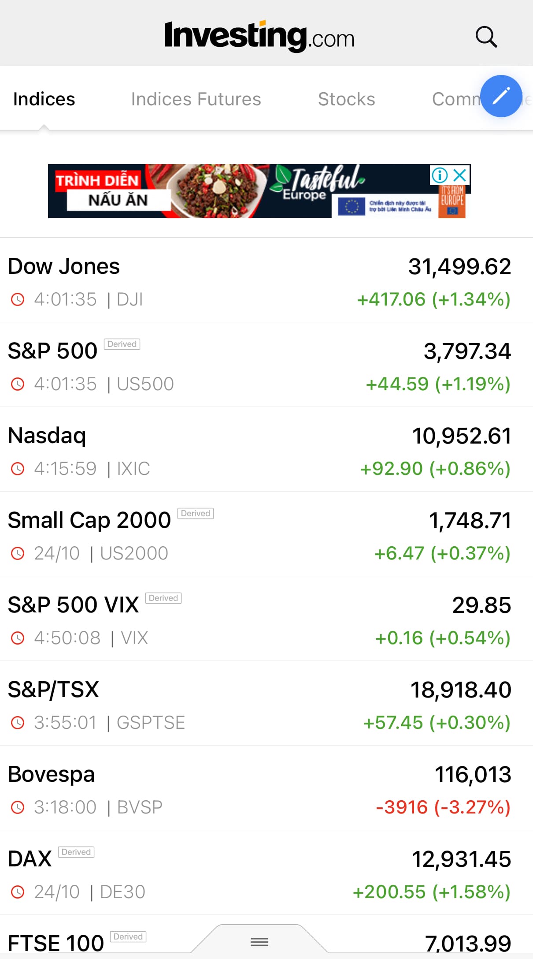The height and width of the screenshot is (959, 533).
Task: Open the FTSE 100 index
Action: (x=56, y=943)
